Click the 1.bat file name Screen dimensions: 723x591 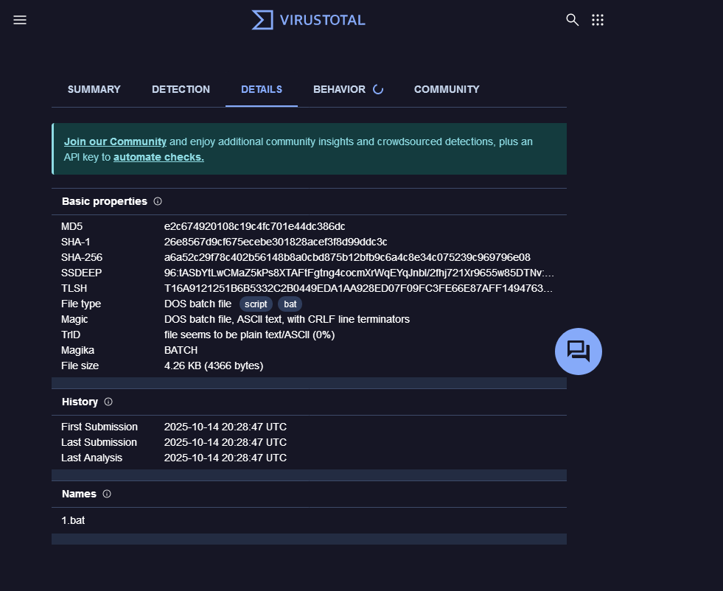tap(73, 520)
